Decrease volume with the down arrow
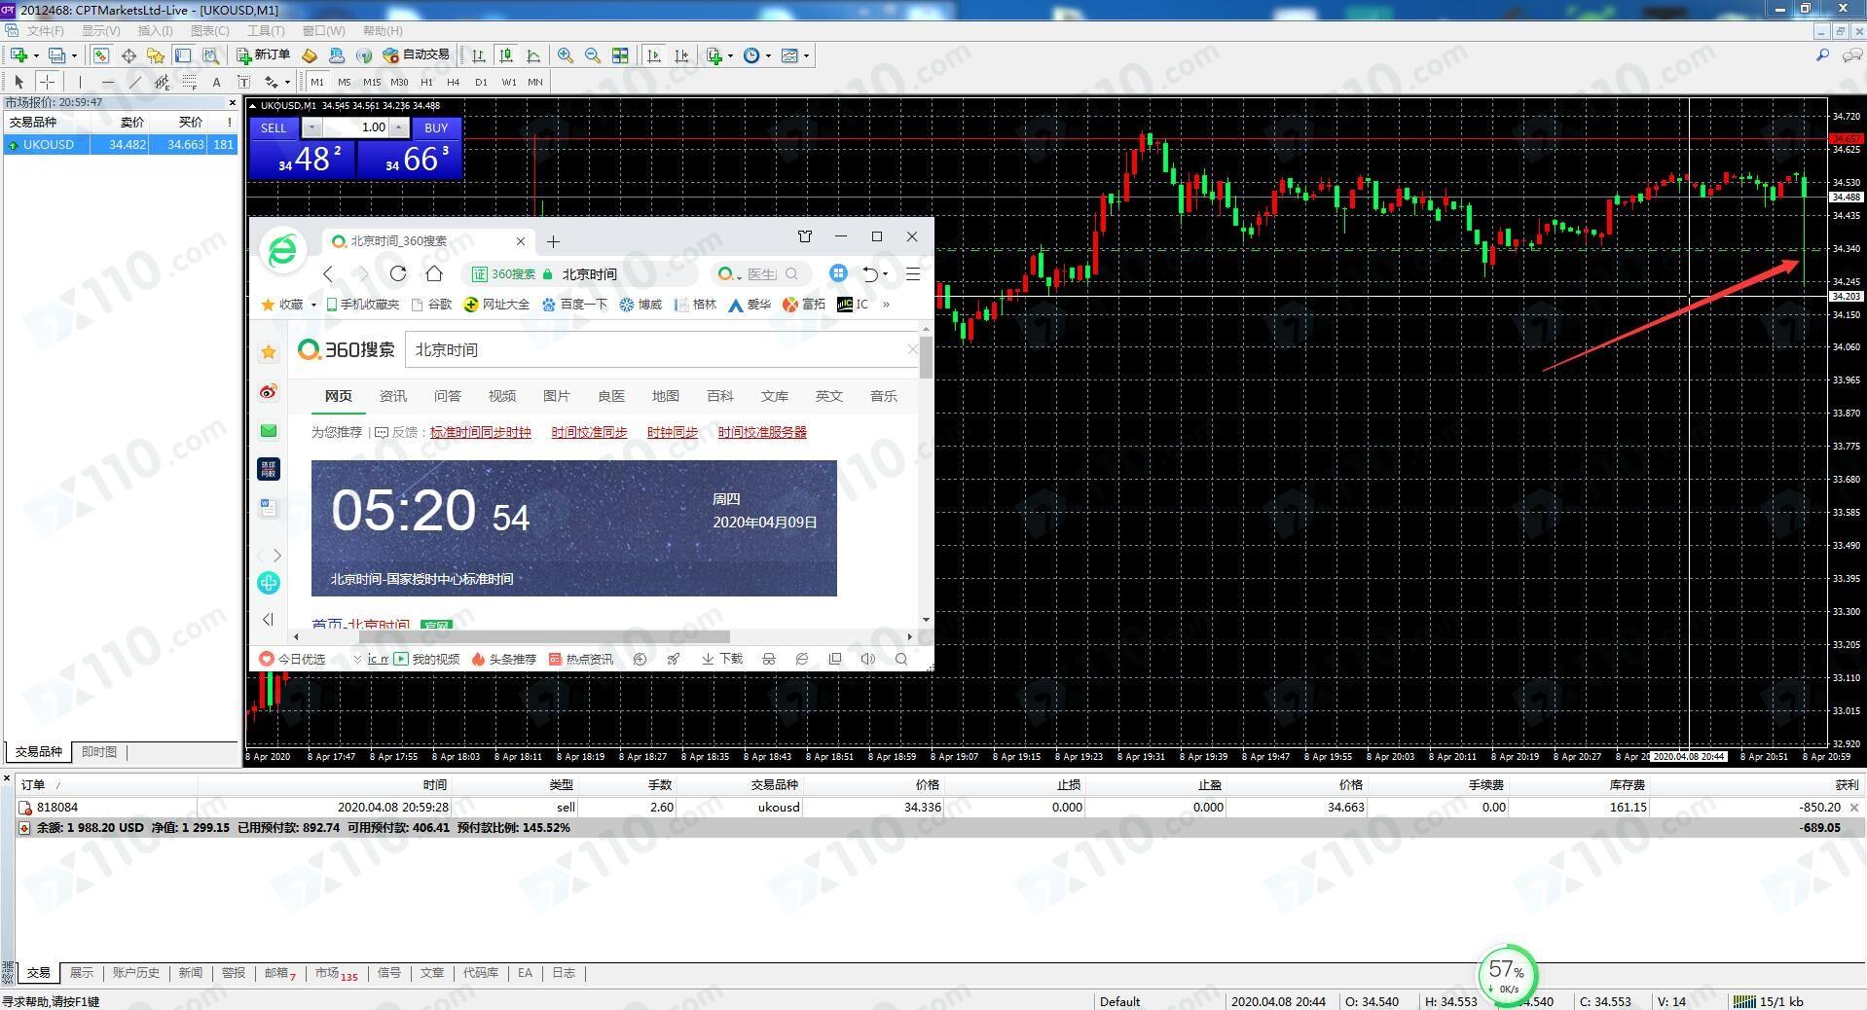The width and height of the screenshot is (1867, 1010). pos(311,127)
